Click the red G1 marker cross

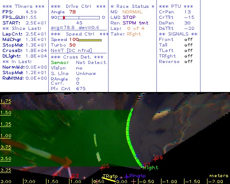tap(54, 175)
